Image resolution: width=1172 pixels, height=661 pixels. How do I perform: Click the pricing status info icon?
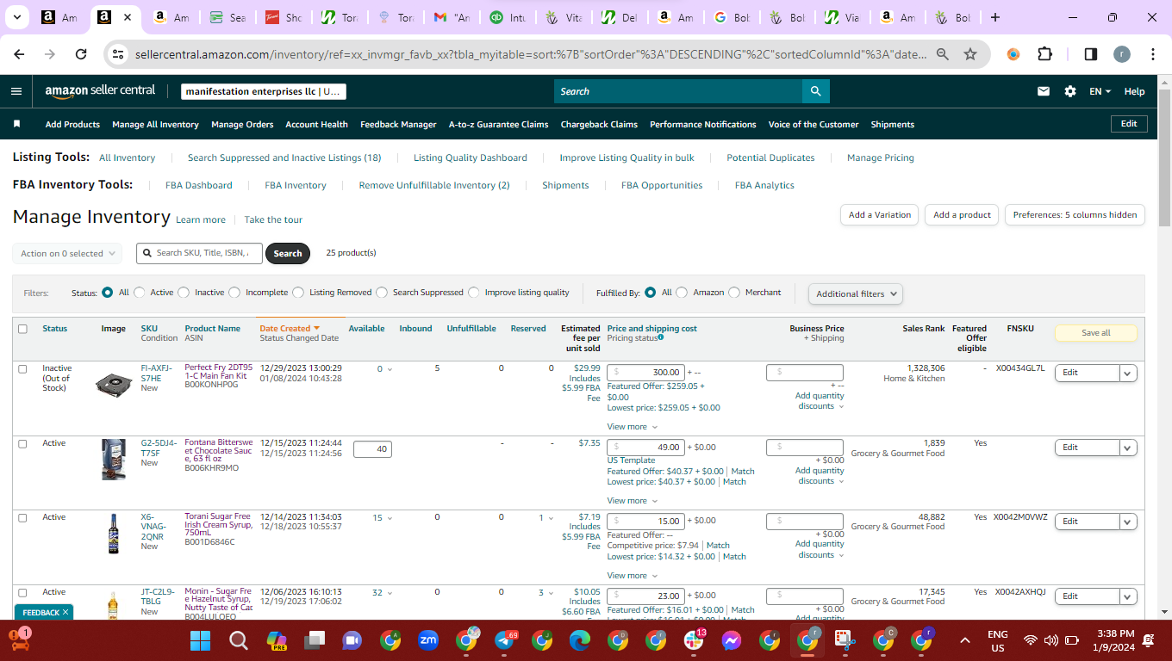tap(661, 338)
